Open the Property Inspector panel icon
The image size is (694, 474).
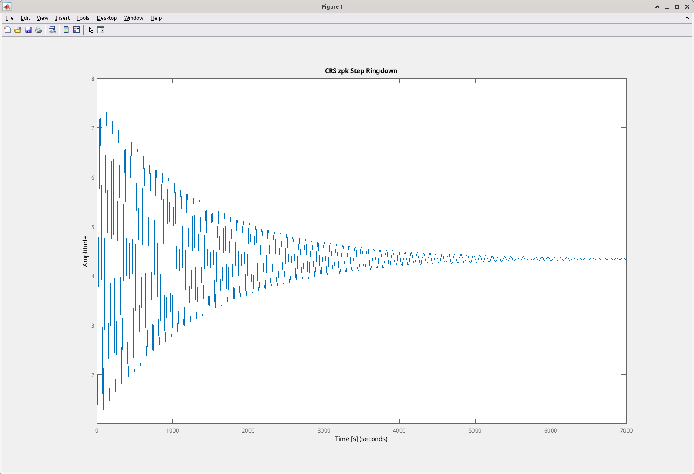pyautogui.click(x=101, y=30)
